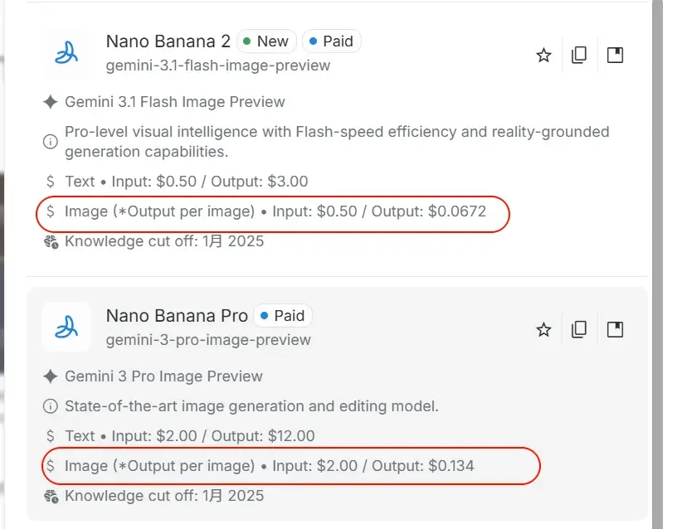The image size is (677, 529).
Task: Click the sparkle icon next to Gemini 3.1 Flash
Action: pos(51,102)
